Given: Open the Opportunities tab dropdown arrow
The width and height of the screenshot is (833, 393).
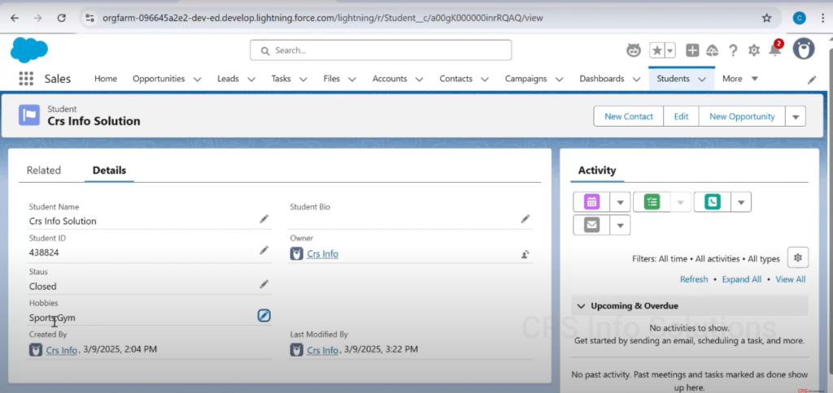Looking at the screenshot, I should (198, 80).
